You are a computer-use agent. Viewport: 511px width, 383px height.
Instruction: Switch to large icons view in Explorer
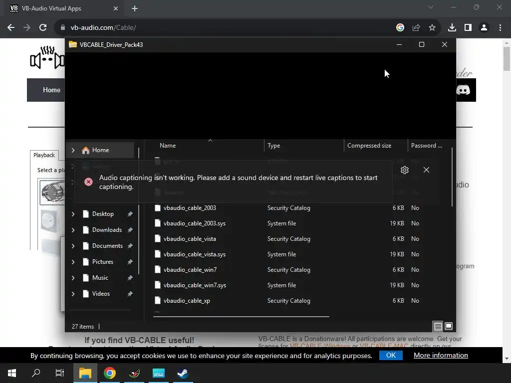pyautogui.click(x=449, y=326)
